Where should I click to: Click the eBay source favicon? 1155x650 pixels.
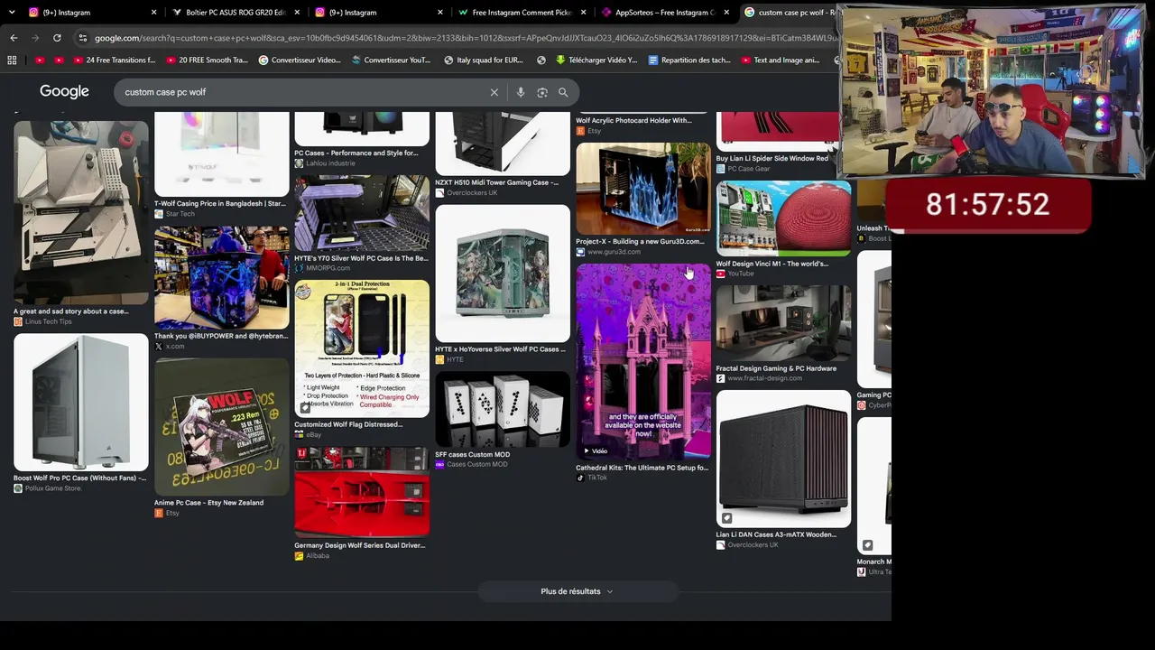[299, 434]
